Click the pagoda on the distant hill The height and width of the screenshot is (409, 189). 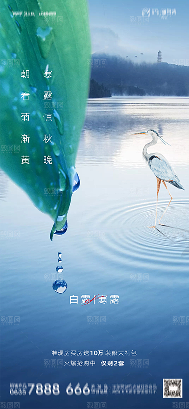coord(159,57)
